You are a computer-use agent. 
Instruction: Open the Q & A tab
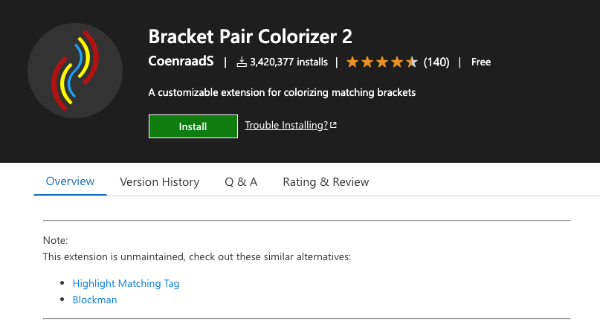point(241,181)
